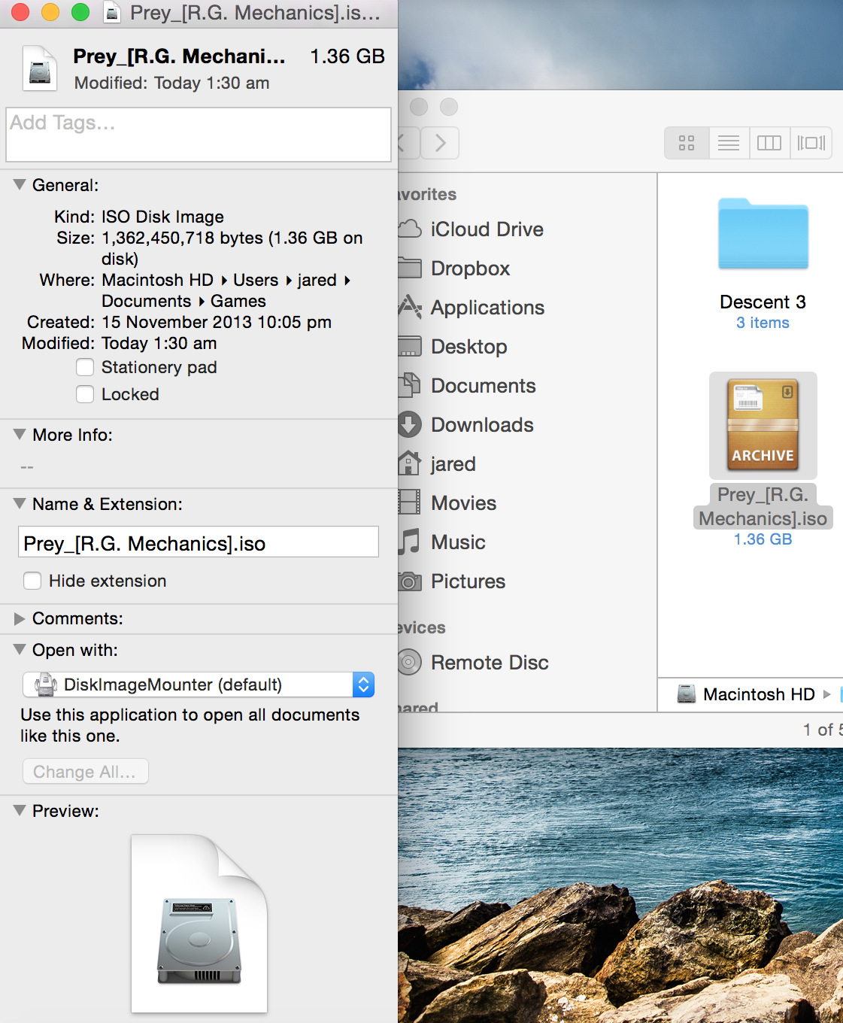Click the Music note icon in sidebar
The width and height of the screenshot is (843, 1023).
[410, 542]
